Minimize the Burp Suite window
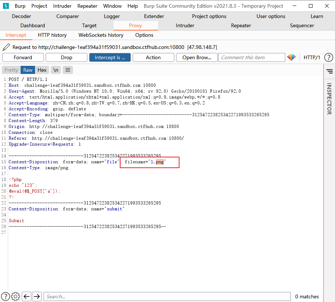The width and height of the screenshot is (335, 302). [x=294, y=6]
